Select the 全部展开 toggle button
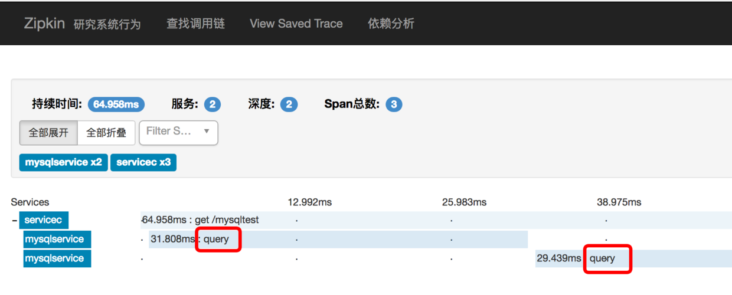The height and width of the screenshot is (295, 732). point(48,133)
